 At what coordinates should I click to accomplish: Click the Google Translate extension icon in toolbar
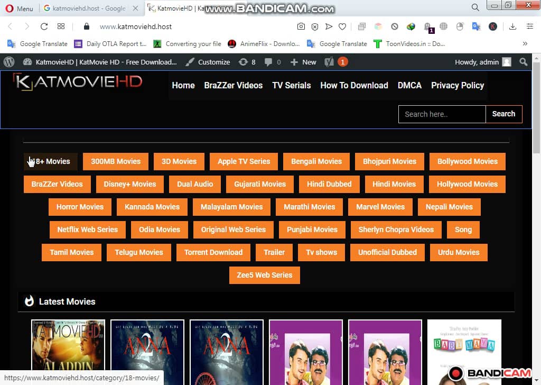(476, 26)
